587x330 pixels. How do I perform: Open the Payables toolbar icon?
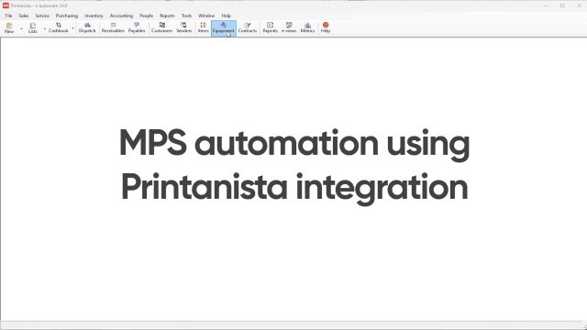pos(137,28)
